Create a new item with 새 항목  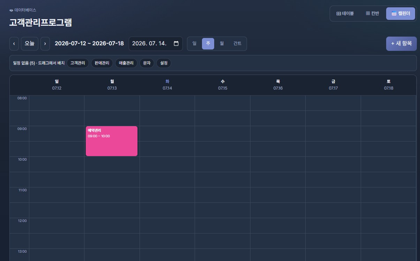pos(402,44)
